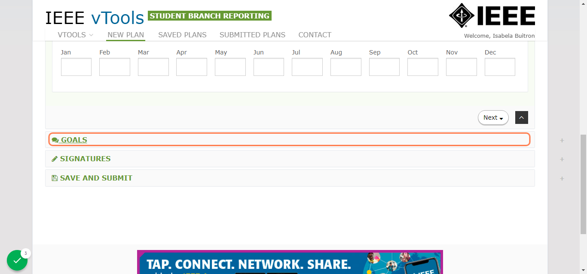This screenshot has height=274, width=587.
Task: Click the Sep input field
Action: (384, 67)
